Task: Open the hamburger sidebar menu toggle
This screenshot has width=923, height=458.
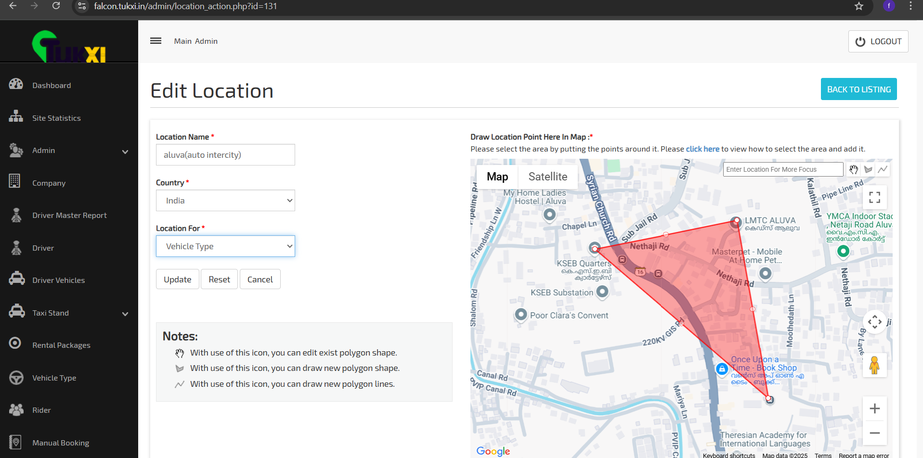Action: click(156, 41)
